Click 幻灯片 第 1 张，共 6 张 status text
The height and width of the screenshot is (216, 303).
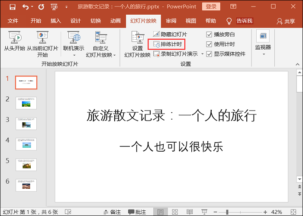pyautogui.click(x=30, y=212)
